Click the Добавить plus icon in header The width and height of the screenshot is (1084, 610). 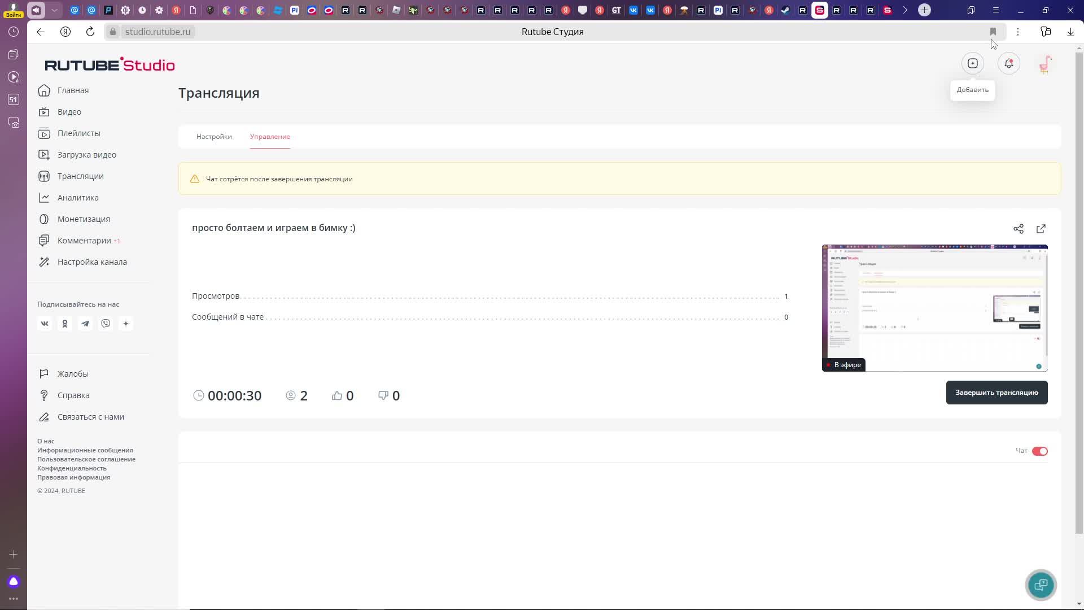973,63
